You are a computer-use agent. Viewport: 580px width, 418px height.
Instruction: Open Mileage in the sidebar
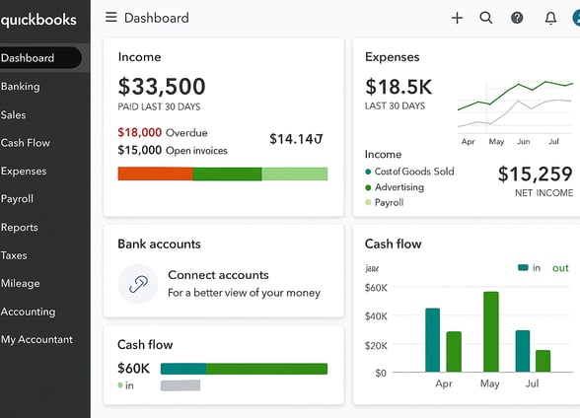click(x=21, y=284)
